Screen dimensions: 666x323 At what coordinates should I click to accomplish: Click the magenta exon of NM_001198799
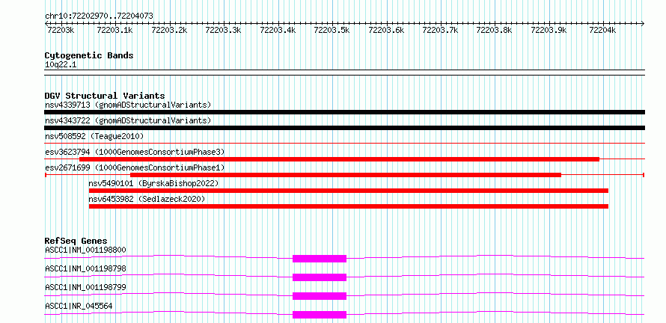[320, 296]
